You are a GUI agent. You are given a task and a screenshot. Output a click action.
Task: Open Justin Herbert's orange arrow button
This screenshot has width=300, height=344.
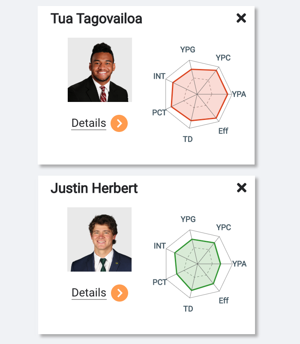pyautogui.click(x=120, y=293)
